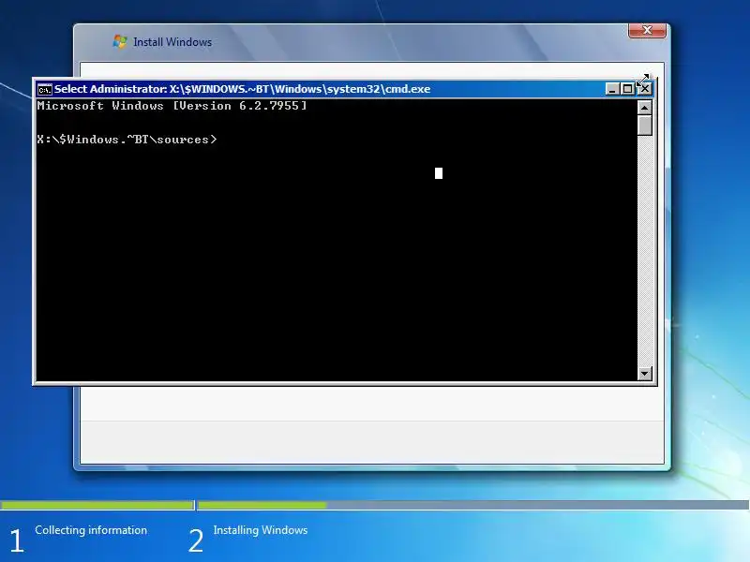Close the Install Windows dialog
The width and height of the screenshot is (750, 562).
point(647,30)
